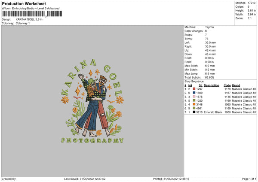Click the Total Bobbin value '63.80ft'
The image size is (258, 182).
[209, 77]
